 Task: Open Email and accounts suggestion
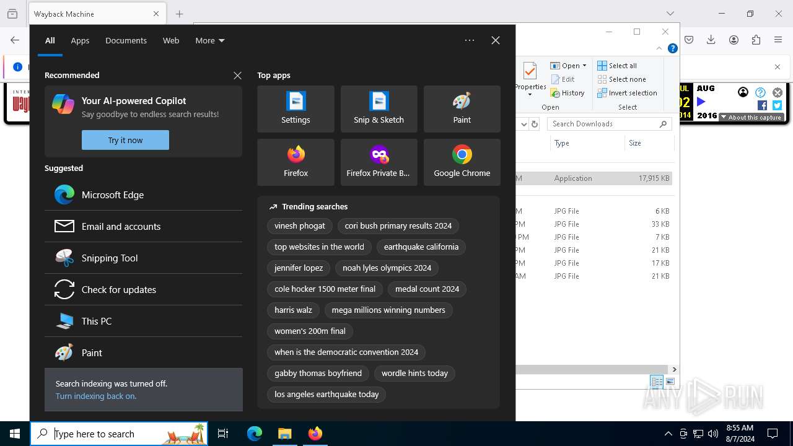143,226
